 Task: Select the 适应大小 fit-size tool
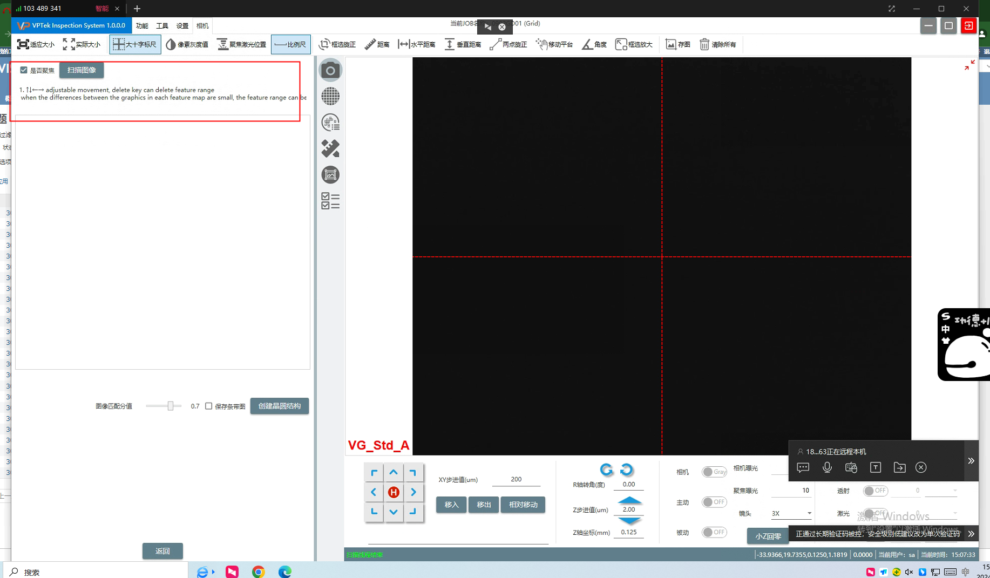[36, 44]
